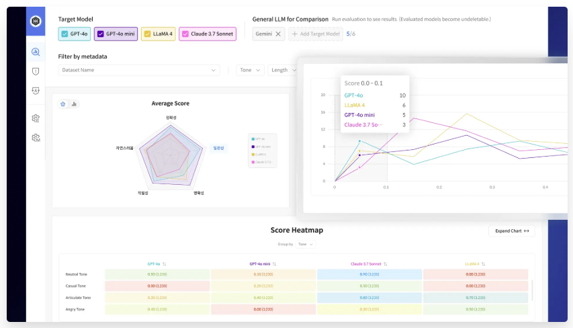The width and height of the screenshot is (573, 328).
Task: Click the app logo in the sidebar
Action: (x=36, y=21)
